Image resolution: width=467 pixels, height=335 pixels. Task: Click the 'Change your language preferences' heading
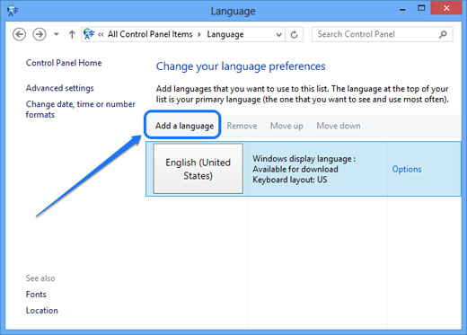241,66
